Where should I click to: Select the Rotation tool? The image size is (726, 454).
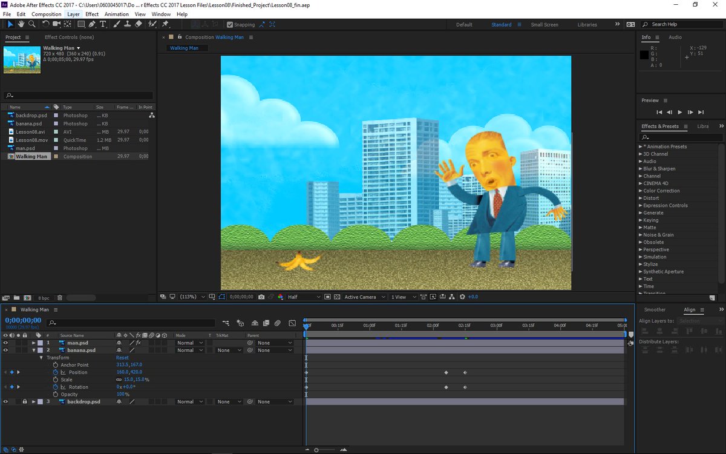(x=45, y=24)
